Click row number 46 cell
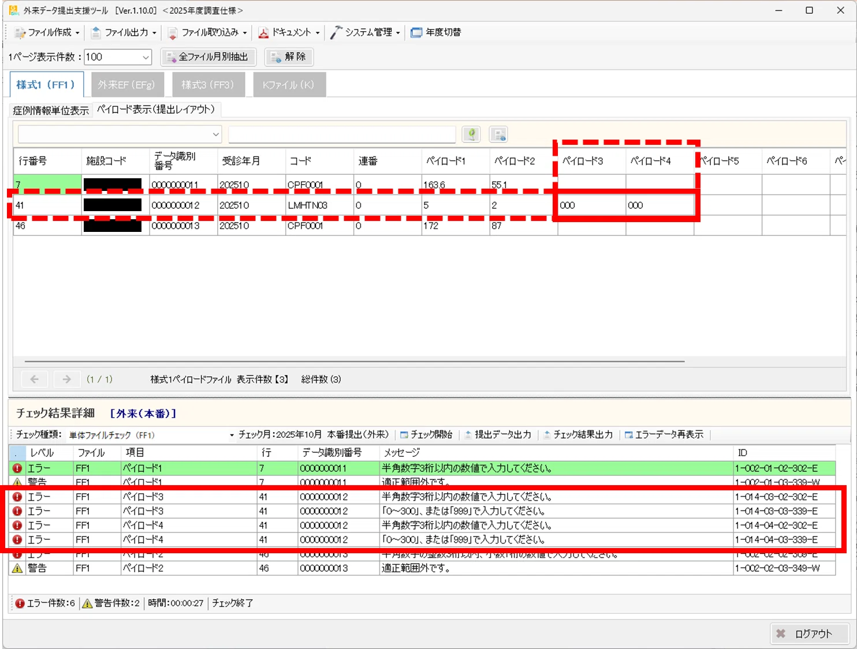The width and height of the screenshot is (857, 649). [x=47, y=226]
